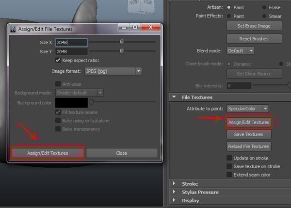
Task: Collapse the File Textures section
Action: coord(175,97)
